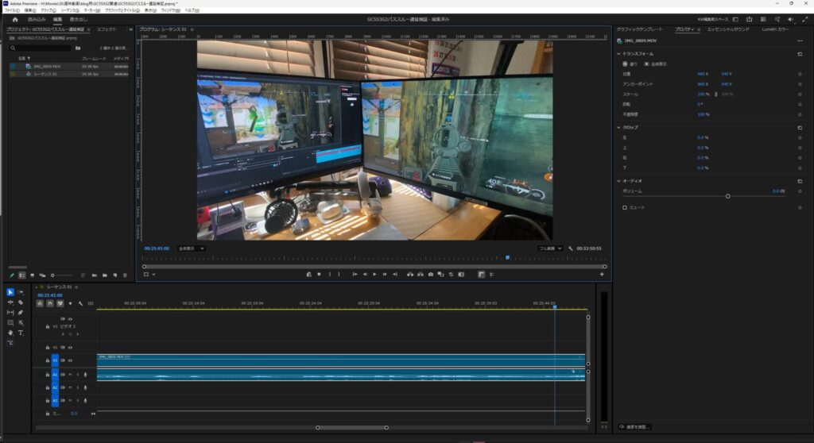Select the Type tool
Image resolution: width=814 pixels, height=443 pixels.
point(21,333)
